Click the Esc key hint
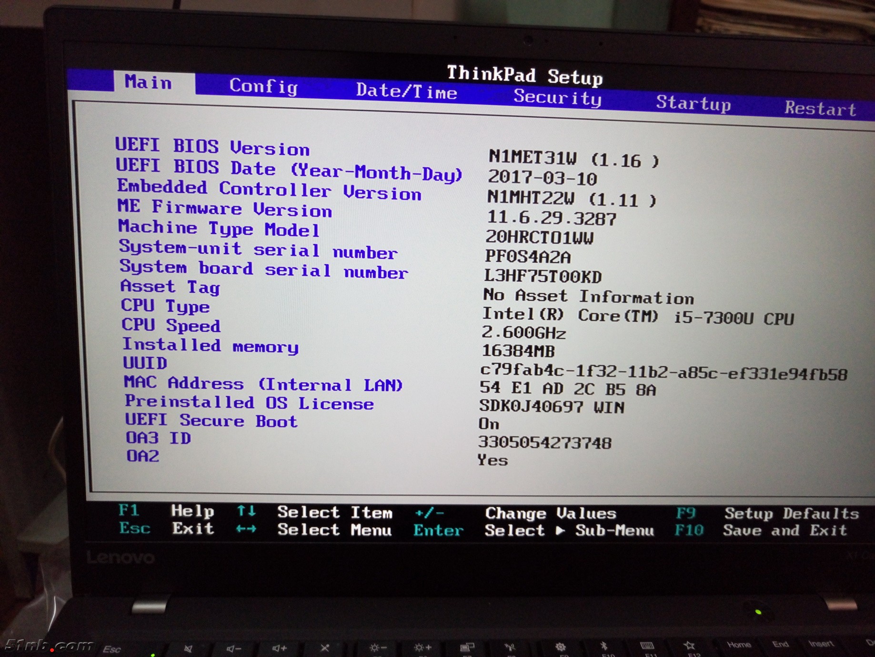This screenshot has width=875, height=657. point(135,528)
